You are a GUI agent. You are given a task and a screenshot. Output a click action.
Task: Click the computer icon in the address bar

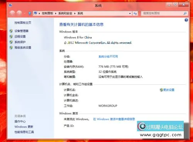[35, 13]
